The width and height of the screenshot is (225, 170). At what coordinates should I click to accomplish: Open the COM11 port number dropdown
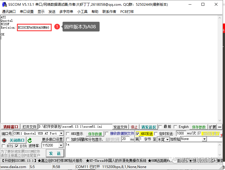coord(61,133)
